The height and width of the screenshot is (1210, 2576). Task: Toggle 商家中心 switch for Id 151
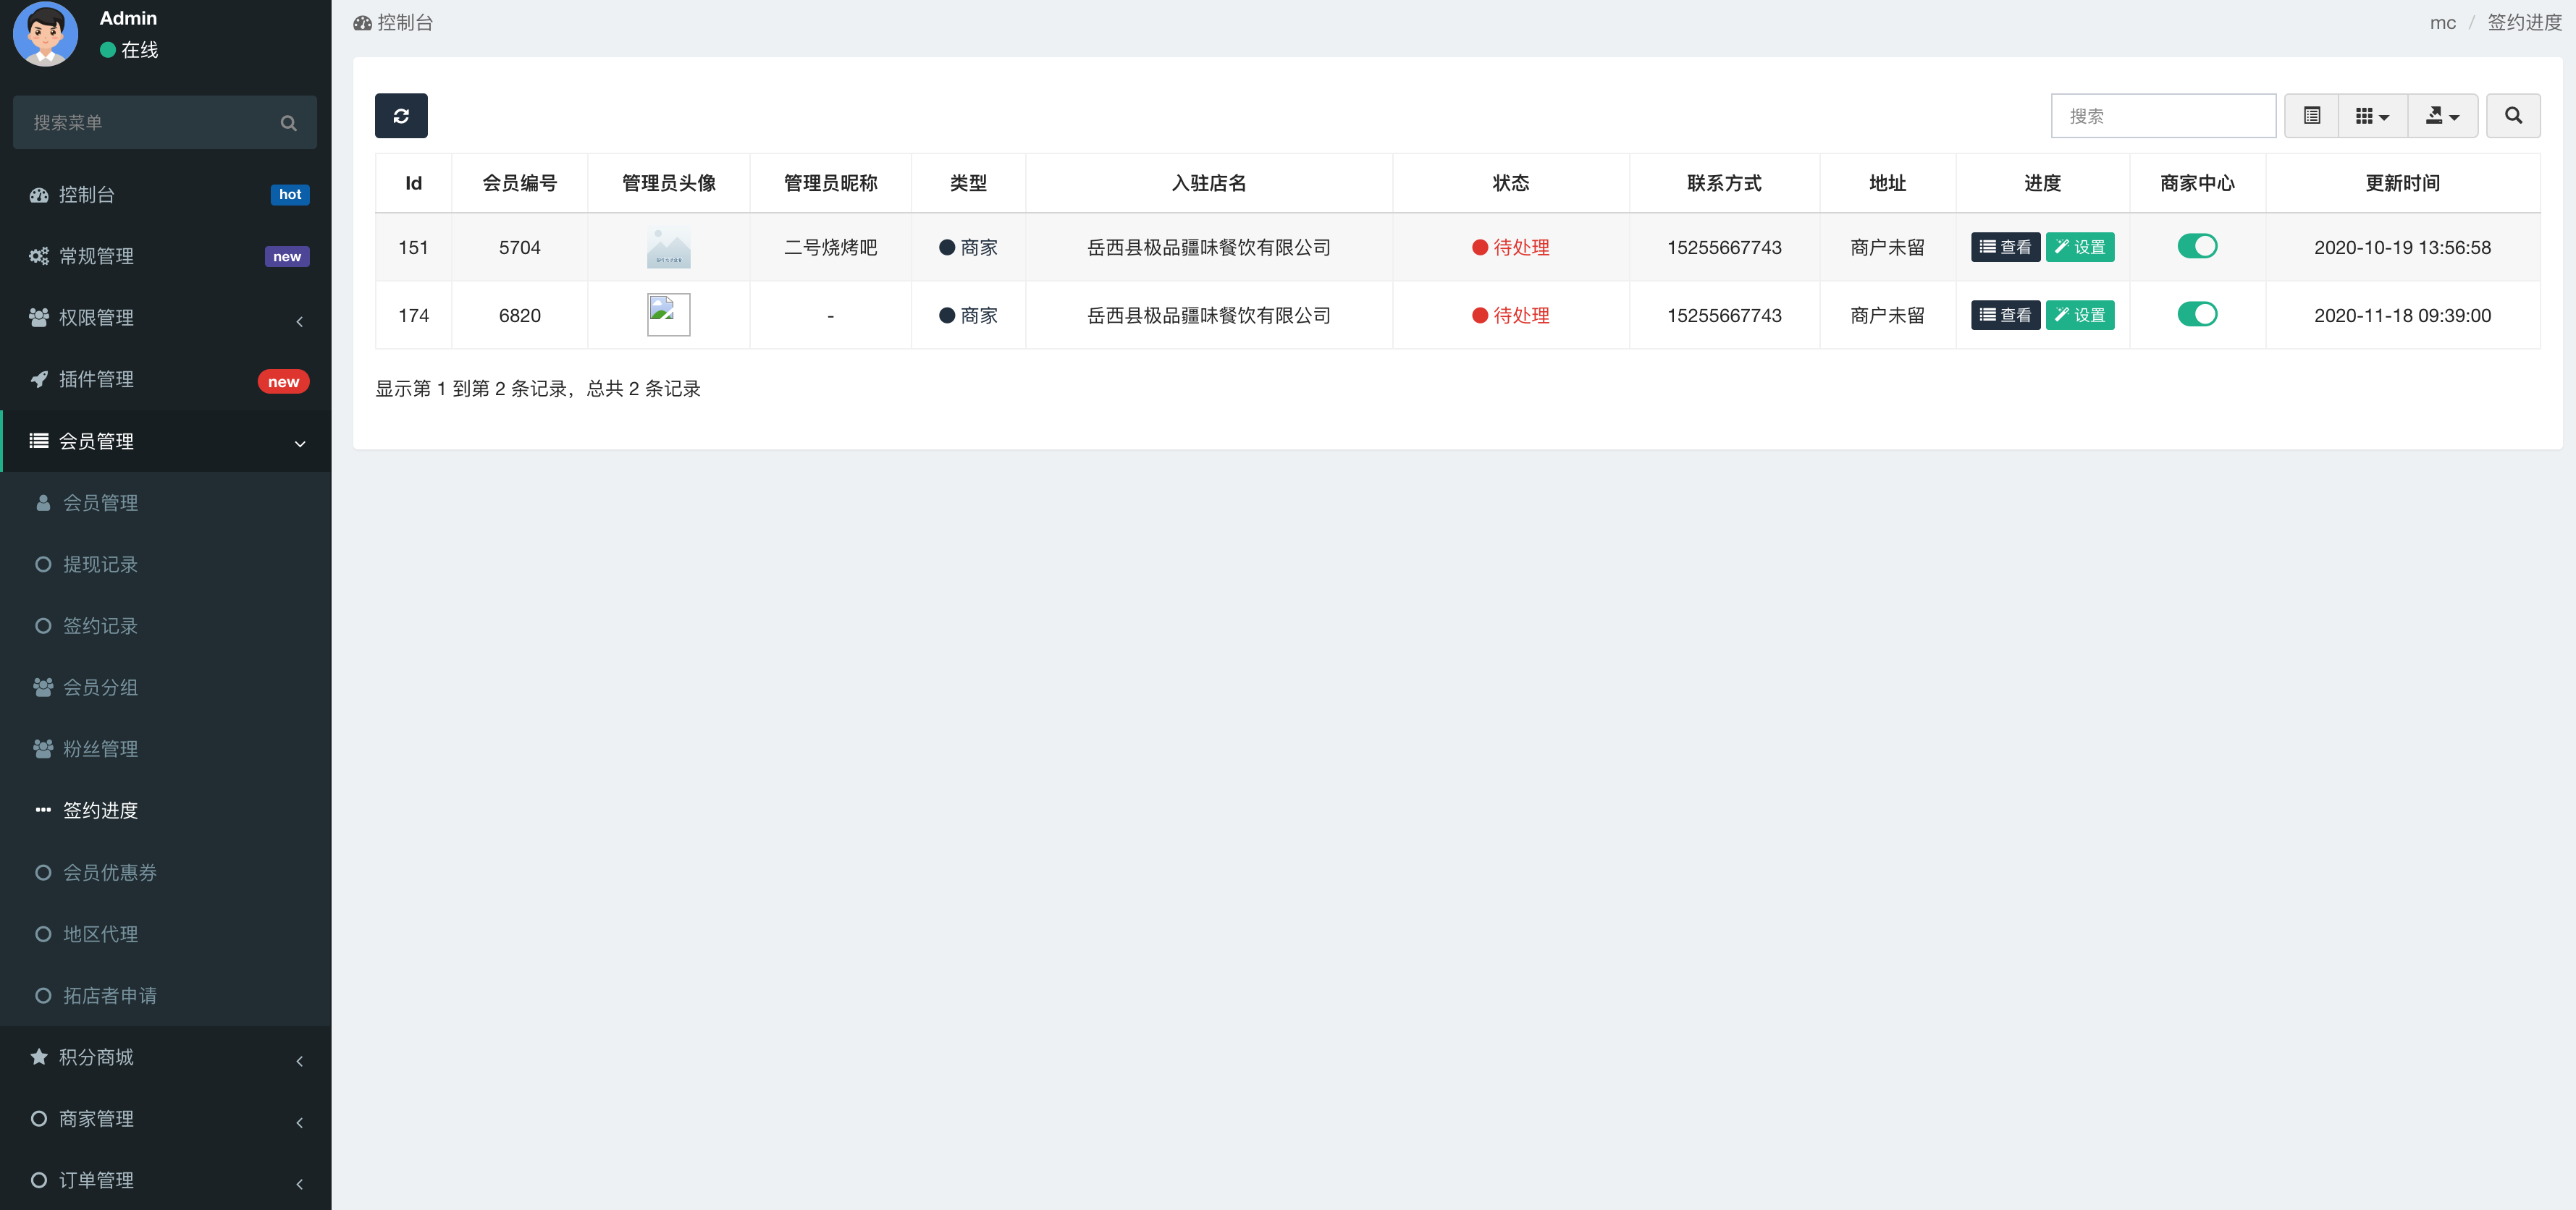(2197, 246)
